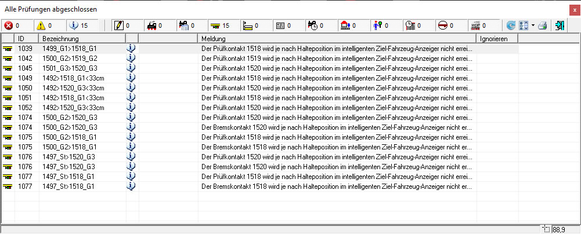
Task: Toggle the red error filter showing 0
Action: point(9,25)
